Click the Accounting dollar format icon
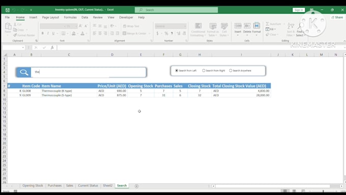 pos(157,33)
